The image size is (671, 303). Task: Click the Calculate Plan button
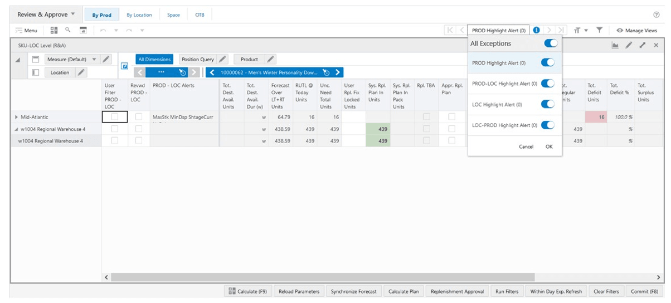(403, 291)
